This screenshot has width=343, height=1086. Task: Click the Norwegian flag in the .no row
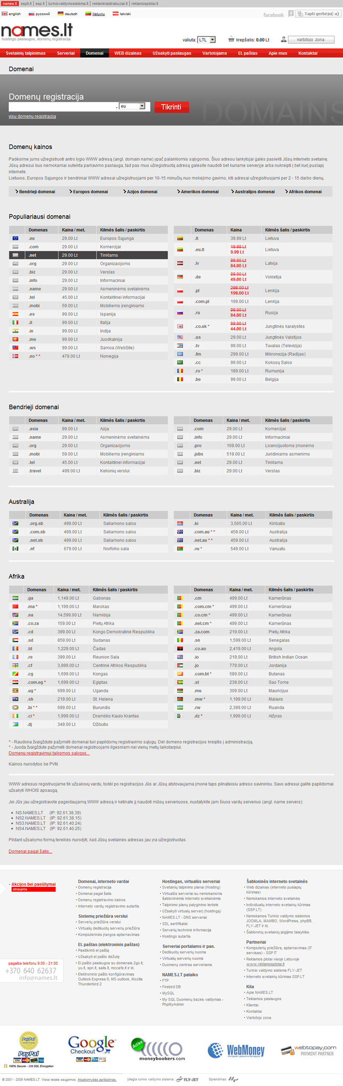(x=15, y=356)
